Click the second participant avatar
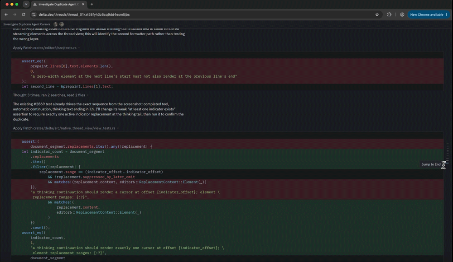 62,24
